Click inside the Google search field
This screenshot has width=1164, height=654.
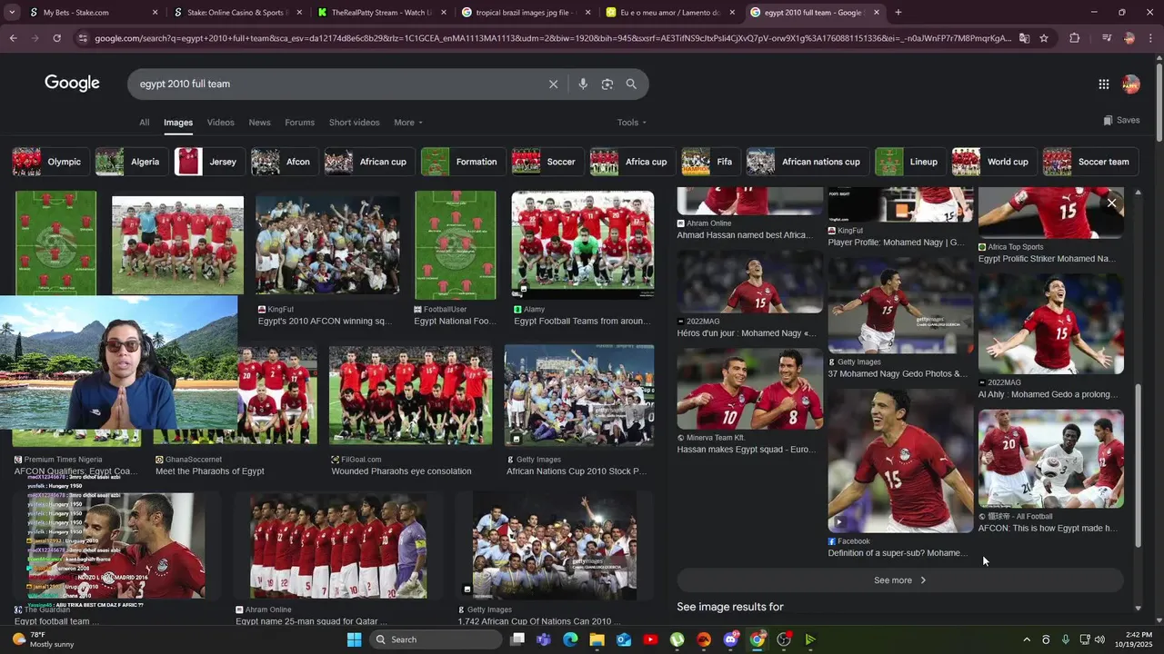click(336, 84)
